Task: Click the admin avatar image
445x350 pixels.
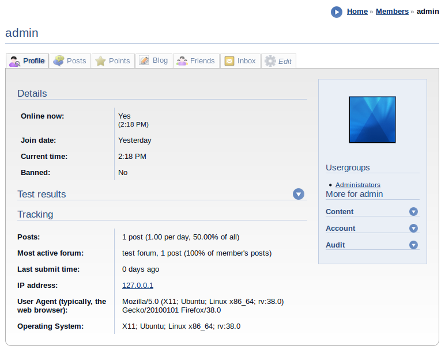Action: (372, 120)
